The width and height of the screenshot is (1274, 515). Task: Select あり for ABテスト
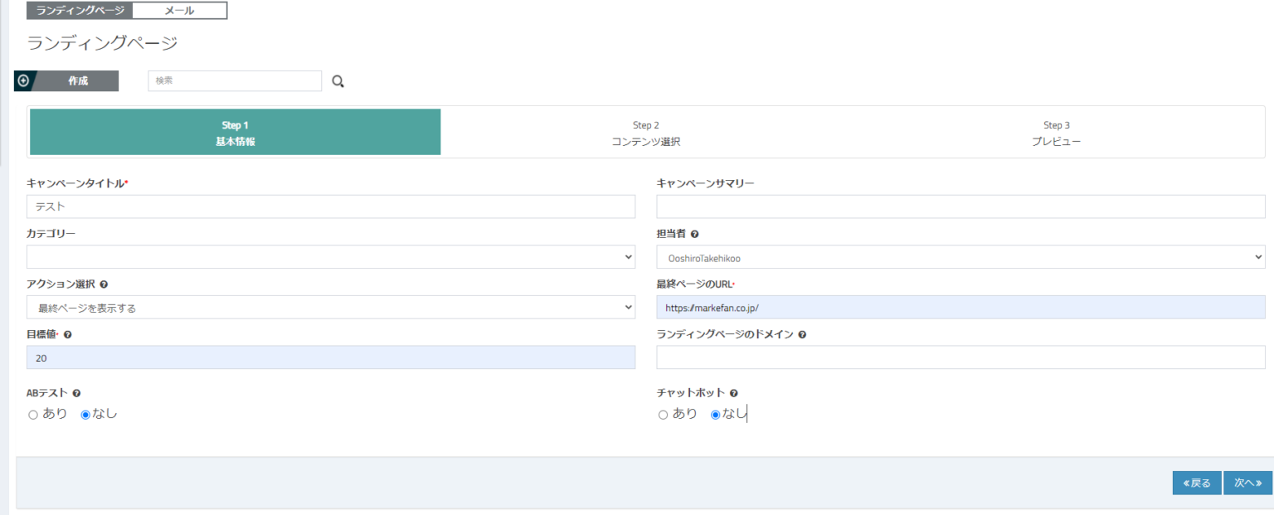(x=33, y=415)
